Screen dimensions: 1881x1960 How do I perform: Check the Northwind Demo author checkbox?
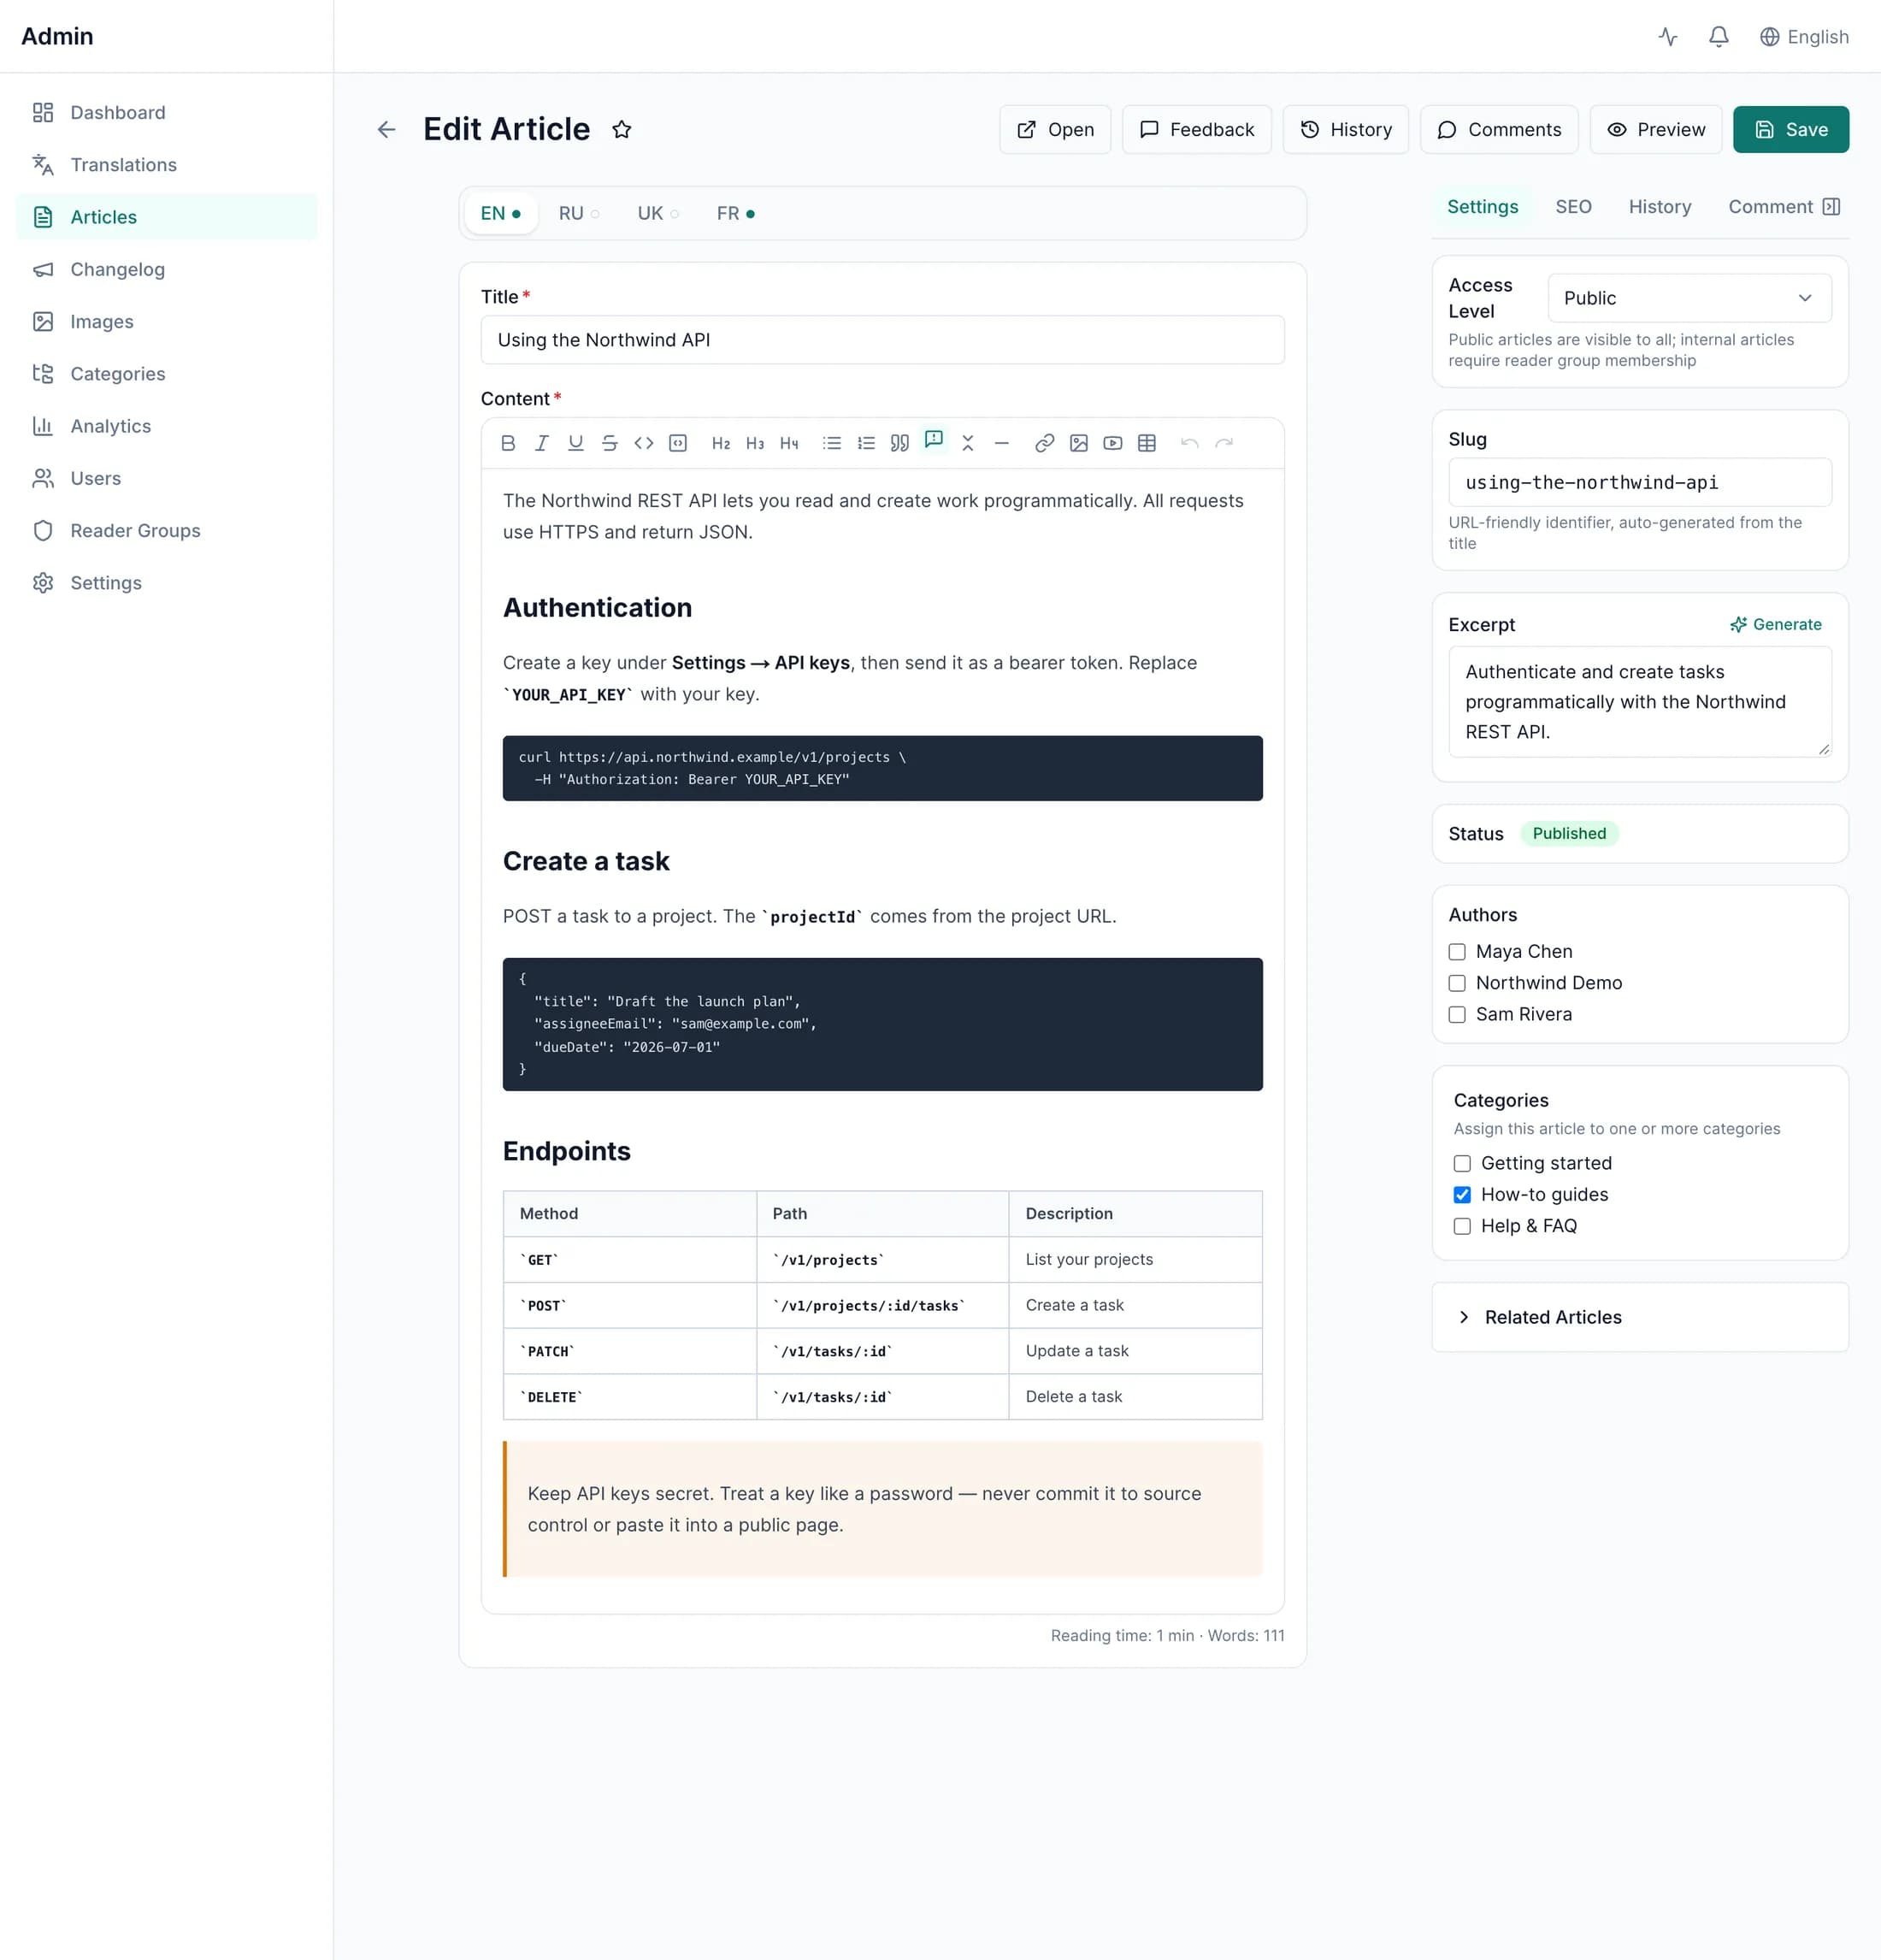tap(1457, 983)
